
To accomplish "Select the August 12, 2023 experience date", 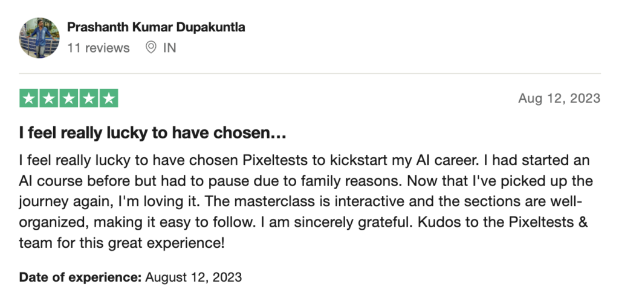I will coord(193,277).
